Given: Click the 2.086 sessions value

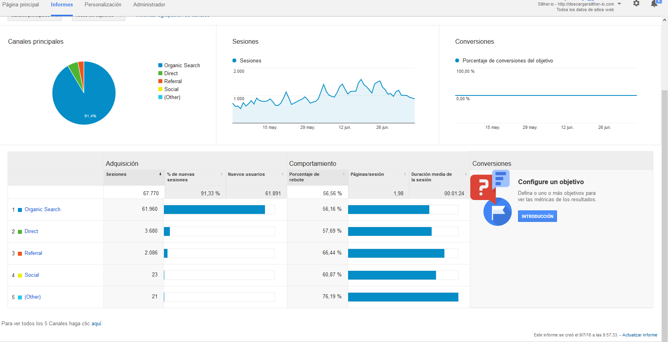Looking at the screenshot, I should [x=151, y=253].
